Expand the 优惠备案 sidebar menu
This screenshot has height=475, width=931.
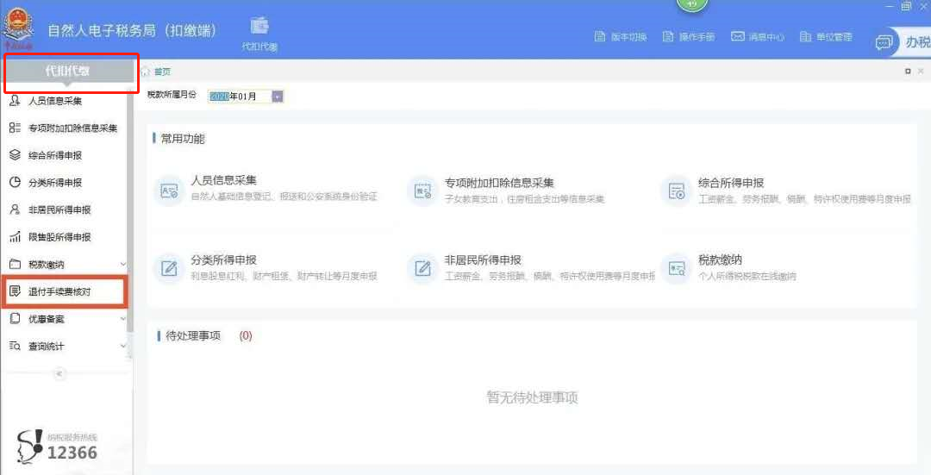[122, 319]
